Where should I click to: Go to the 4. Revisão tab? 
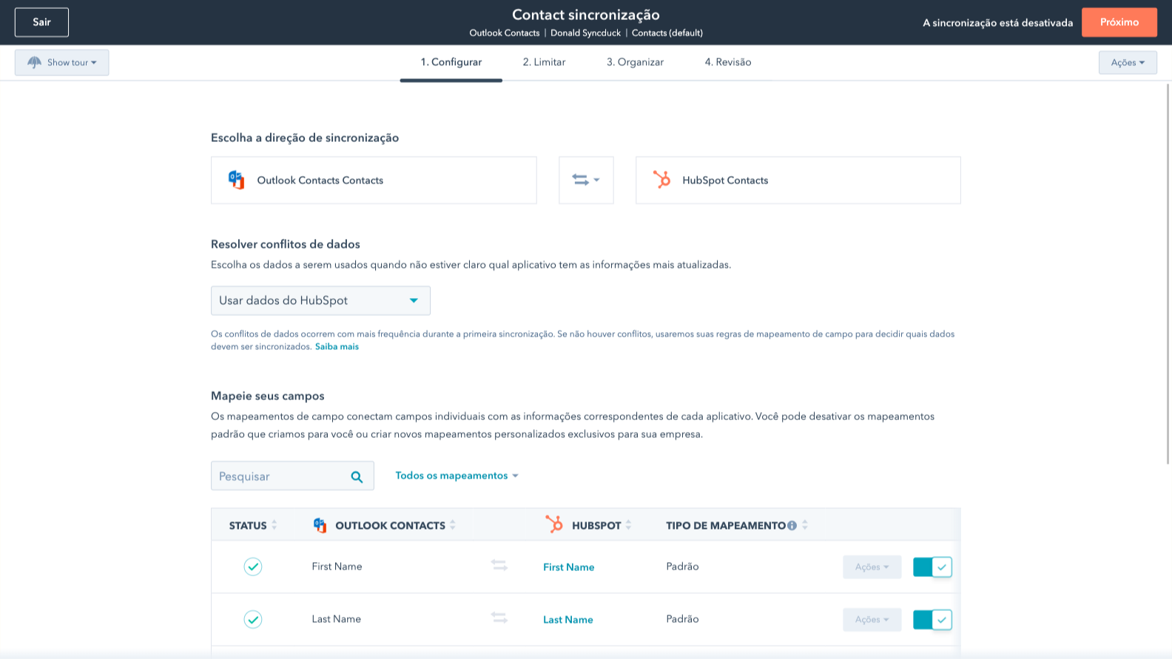pos(728,62)
